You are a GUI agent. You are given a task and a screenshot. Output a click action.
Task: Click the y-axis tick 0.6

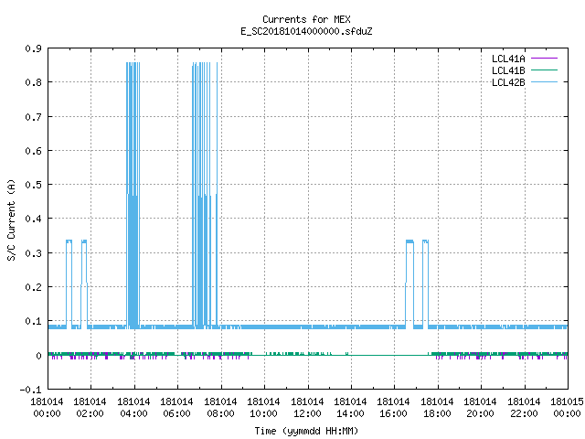(x=33, y=151)
